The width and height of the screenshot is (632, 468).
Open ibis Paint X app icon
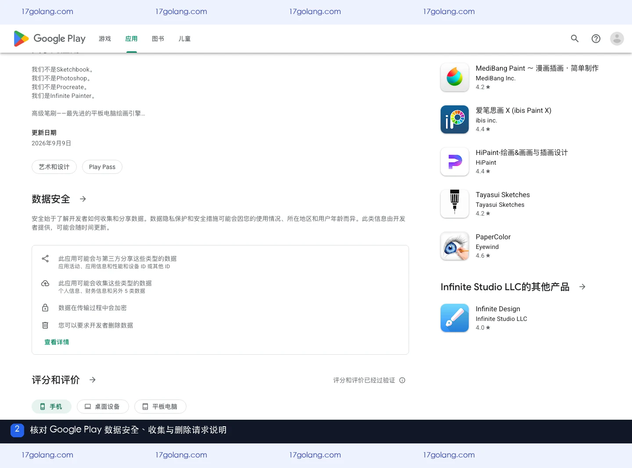(x=455, y=119)
